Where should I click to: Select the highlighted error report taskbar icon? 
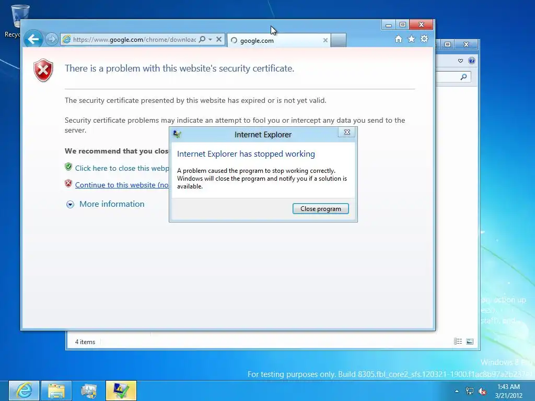(121, 391)
